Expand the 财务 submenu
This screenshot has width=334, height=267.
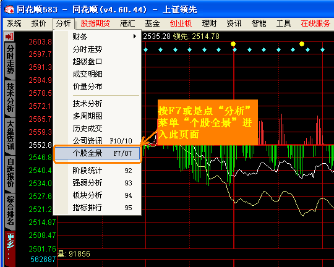click(x=97, y=37)
